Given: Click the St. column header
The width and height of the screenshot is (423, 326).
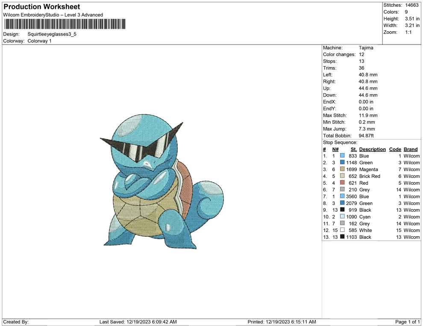Looking at the screenshot, I should (353, 149).
